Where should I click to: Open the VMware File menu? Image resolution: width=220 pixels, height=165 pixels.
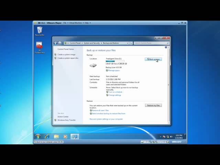[65, 23]
